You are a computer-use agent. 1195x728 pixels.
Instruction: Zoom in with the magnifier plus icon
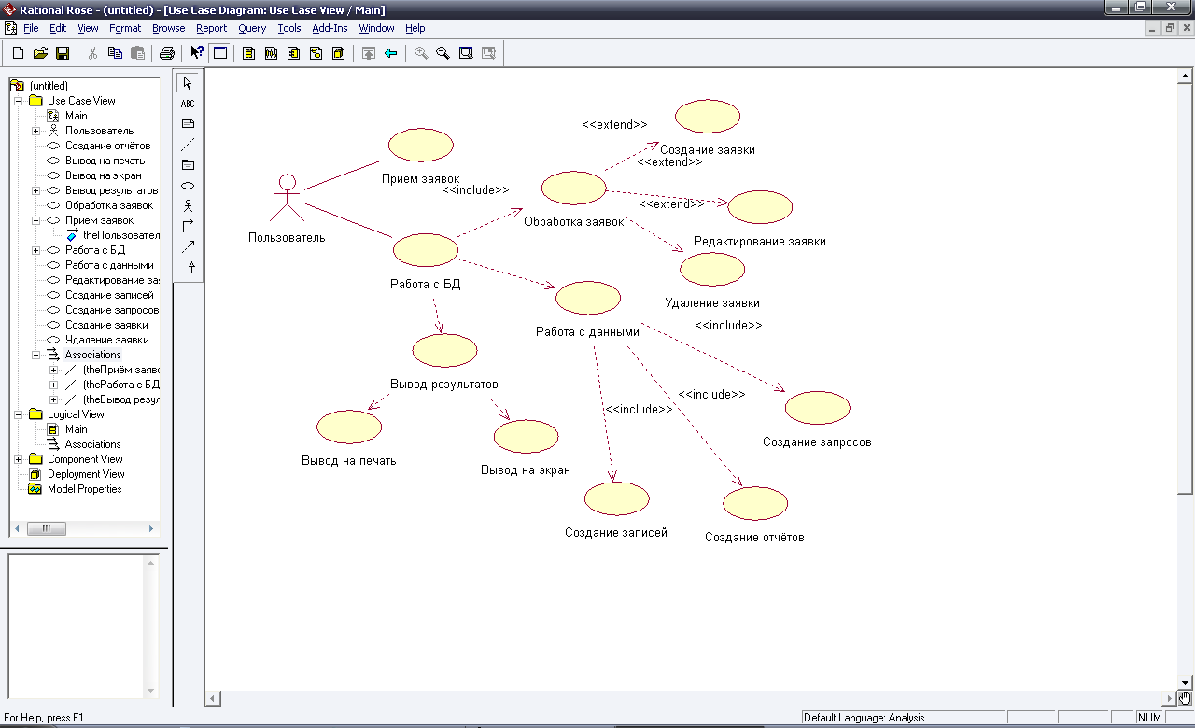(421, 53)
